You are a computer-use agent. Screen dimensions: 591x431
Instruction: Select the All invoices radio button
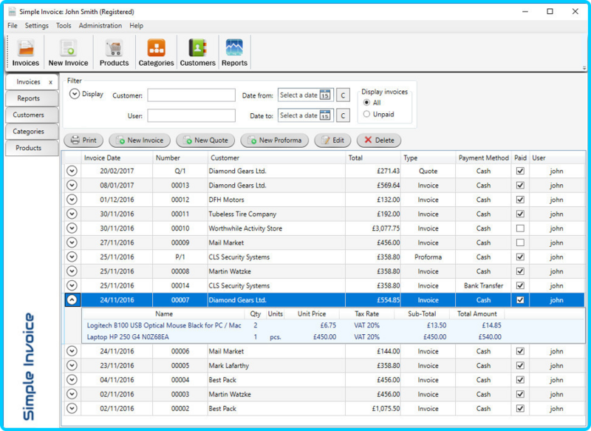[x=366, y=103]
